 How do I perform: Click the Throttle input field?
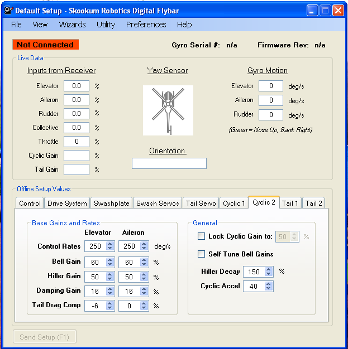[77, 142]
